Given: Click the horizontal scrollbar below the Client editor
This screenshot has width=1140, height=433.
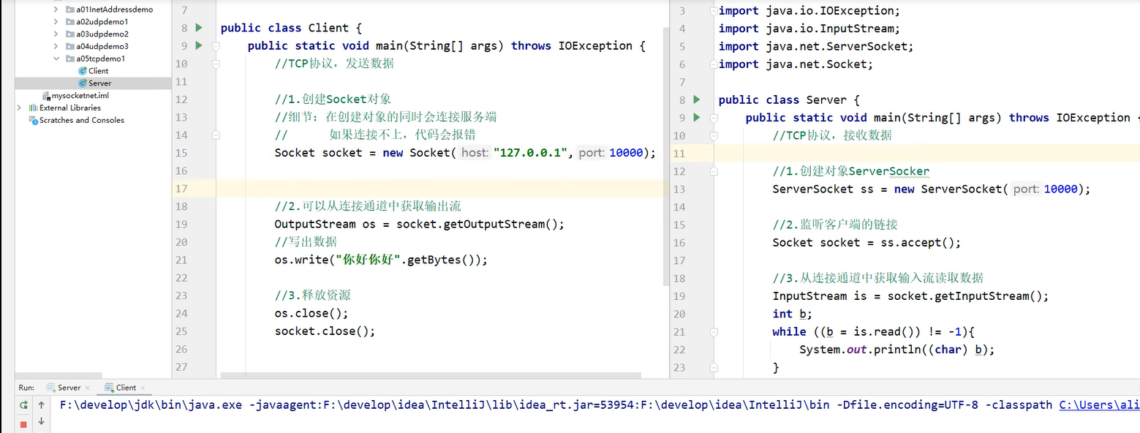Looking at the screenshot, I should pyautogui.click(x=431, y=375).
